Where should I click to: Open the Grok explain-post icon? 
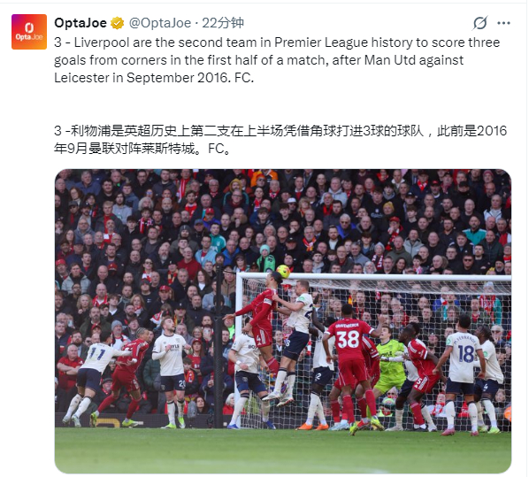pyautogui.click(x=479, y=23)
